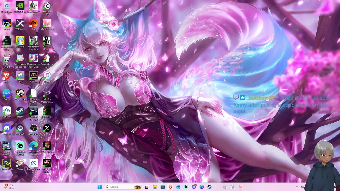
Task: Select Umamusume Pretty Derby icon
Action: 33,61
